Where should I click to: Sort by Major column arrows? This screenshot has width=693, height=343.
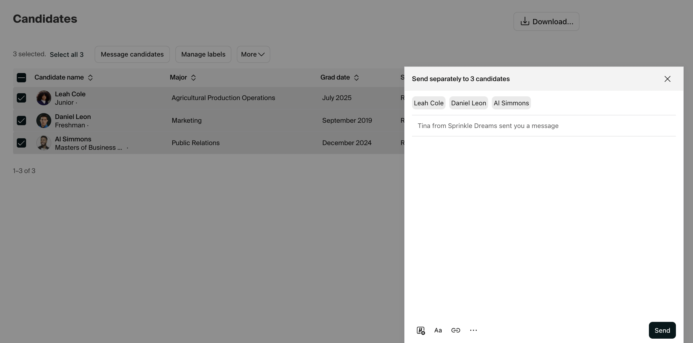tap(193, 78)
